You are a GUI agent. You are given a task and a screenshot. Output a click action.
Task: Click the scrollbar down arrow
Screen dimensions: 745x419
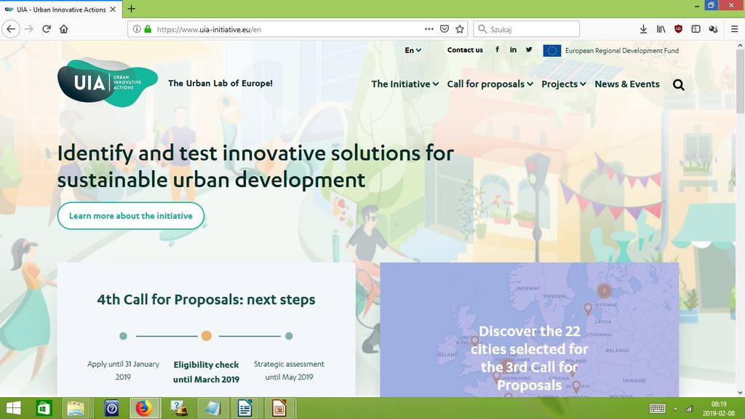point(740,393)
